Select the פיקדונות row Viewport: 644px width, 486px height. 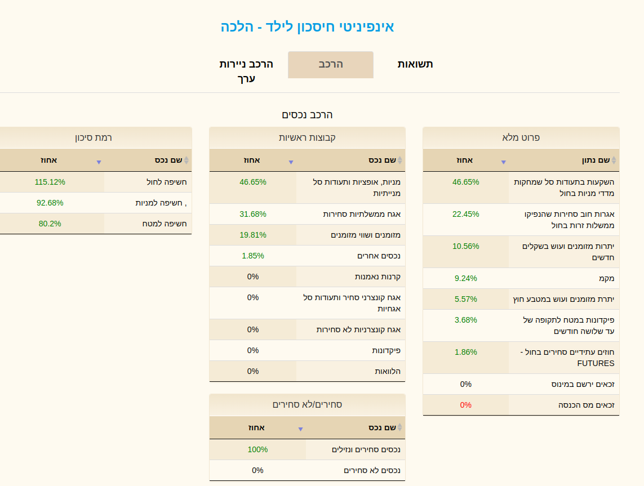click(x=307, y=350)
